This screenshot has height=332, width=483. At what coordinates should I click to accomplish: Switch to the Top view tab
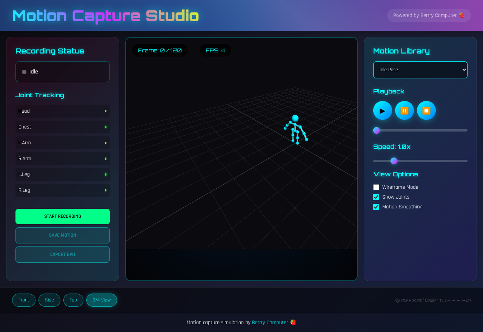click(73, 300)
